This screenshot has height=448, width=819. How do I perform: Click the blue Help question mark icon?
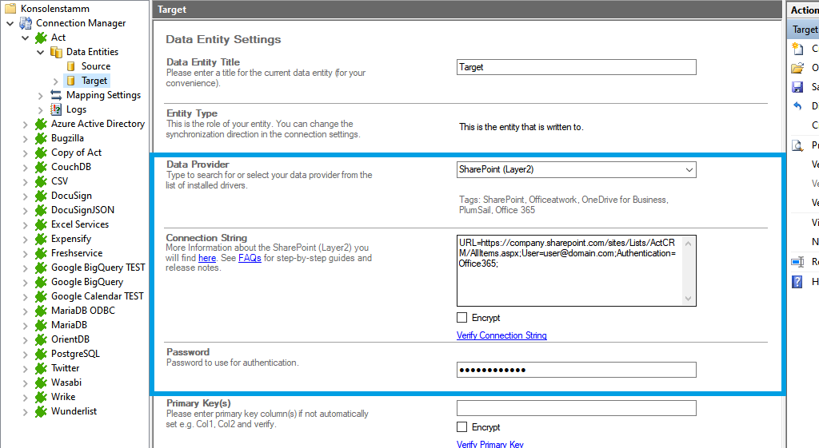797,282
